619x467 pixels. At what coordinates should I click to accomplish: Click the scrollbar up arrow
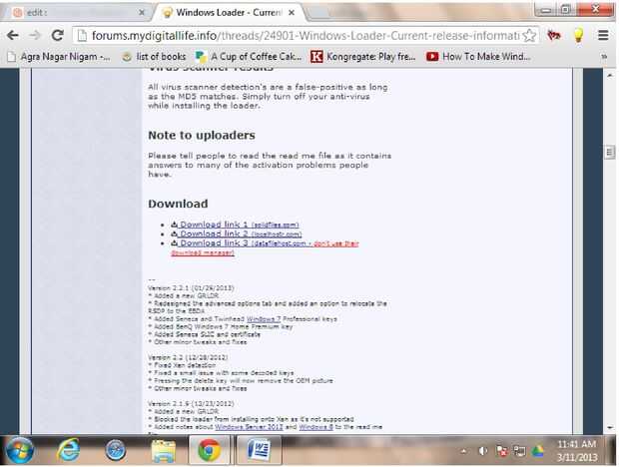(610, 75)
